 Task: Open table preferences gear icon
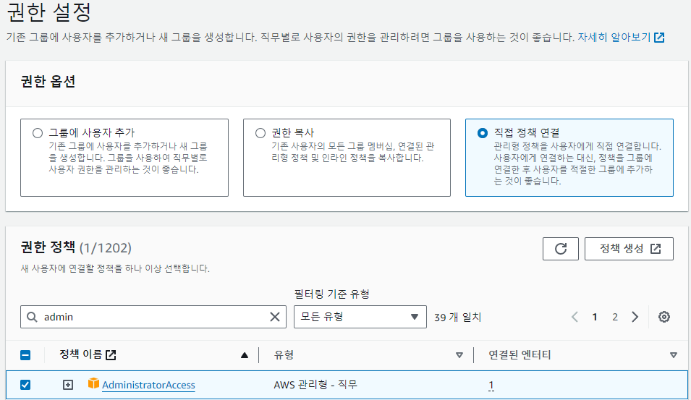click(664, 317)
